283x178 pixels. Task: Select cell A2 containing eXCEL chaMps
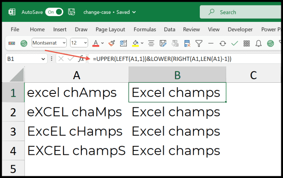(77, 112)
